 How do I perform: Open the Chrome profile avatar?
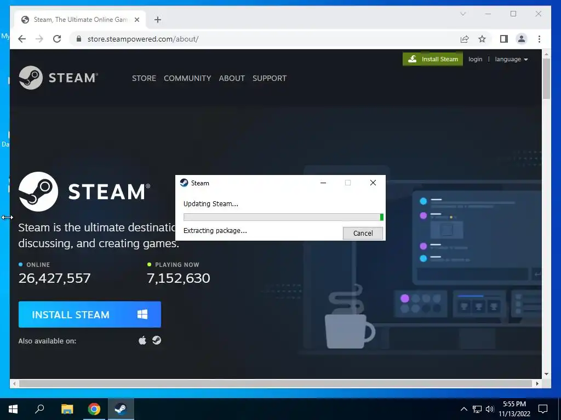click(x=522, y=39)
